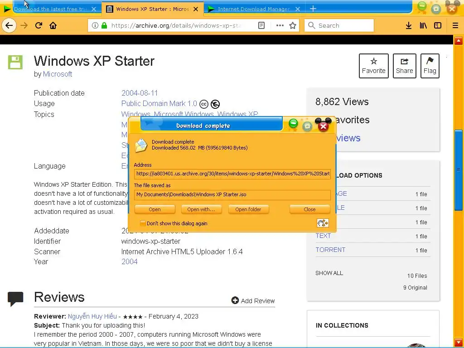Close the Internet Download Manager tab
Image resolution: width=464 pixels, height=348 pixels.
coord(298,9)
